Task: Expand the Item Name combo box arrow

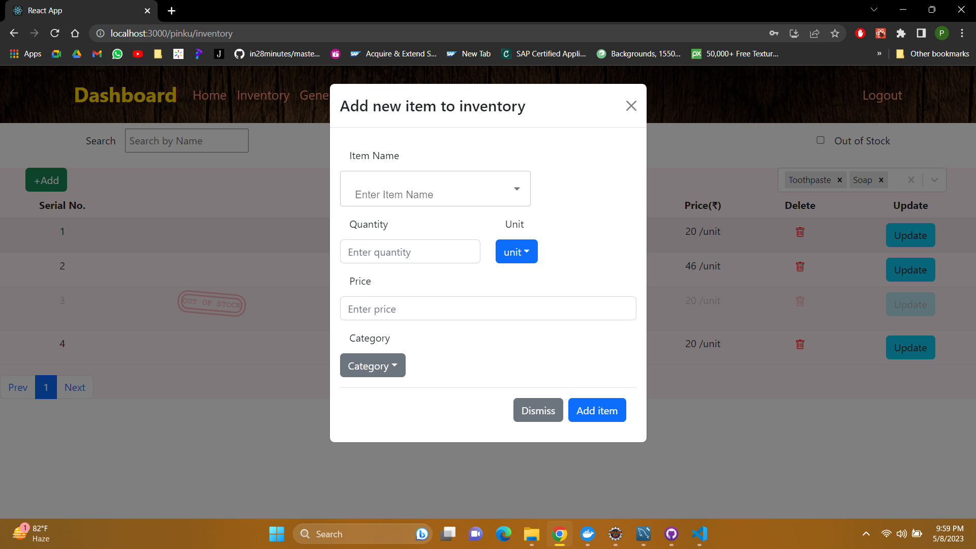Action: [x=516, y=189]
